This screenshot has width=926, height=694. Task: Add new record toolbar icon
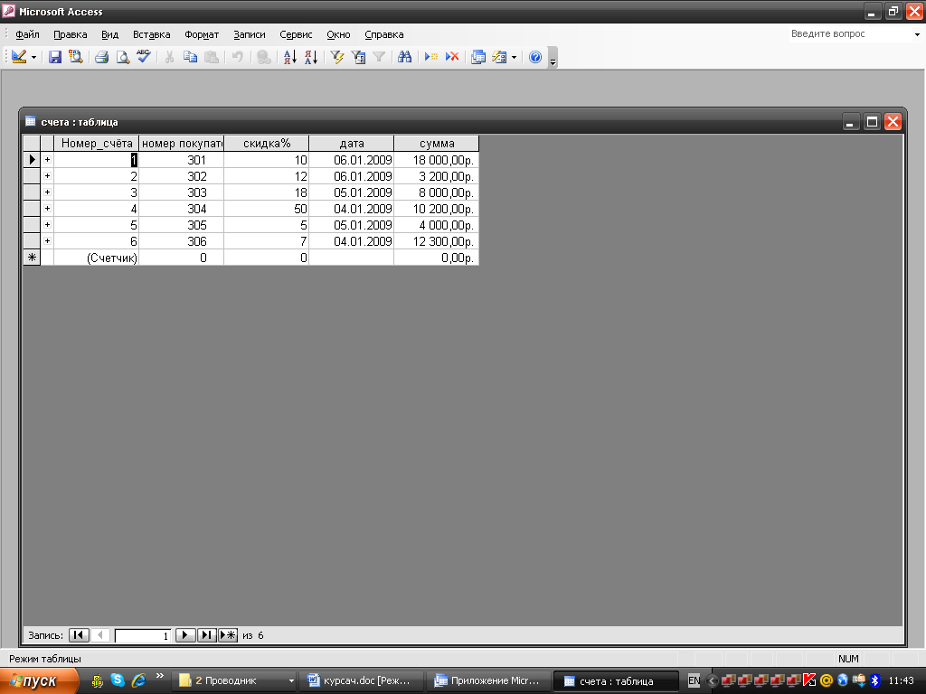pos(431,57)
